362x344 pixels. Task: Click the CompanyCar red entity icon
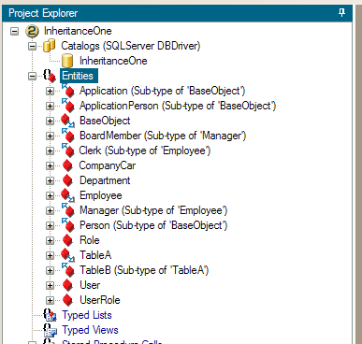67,165
